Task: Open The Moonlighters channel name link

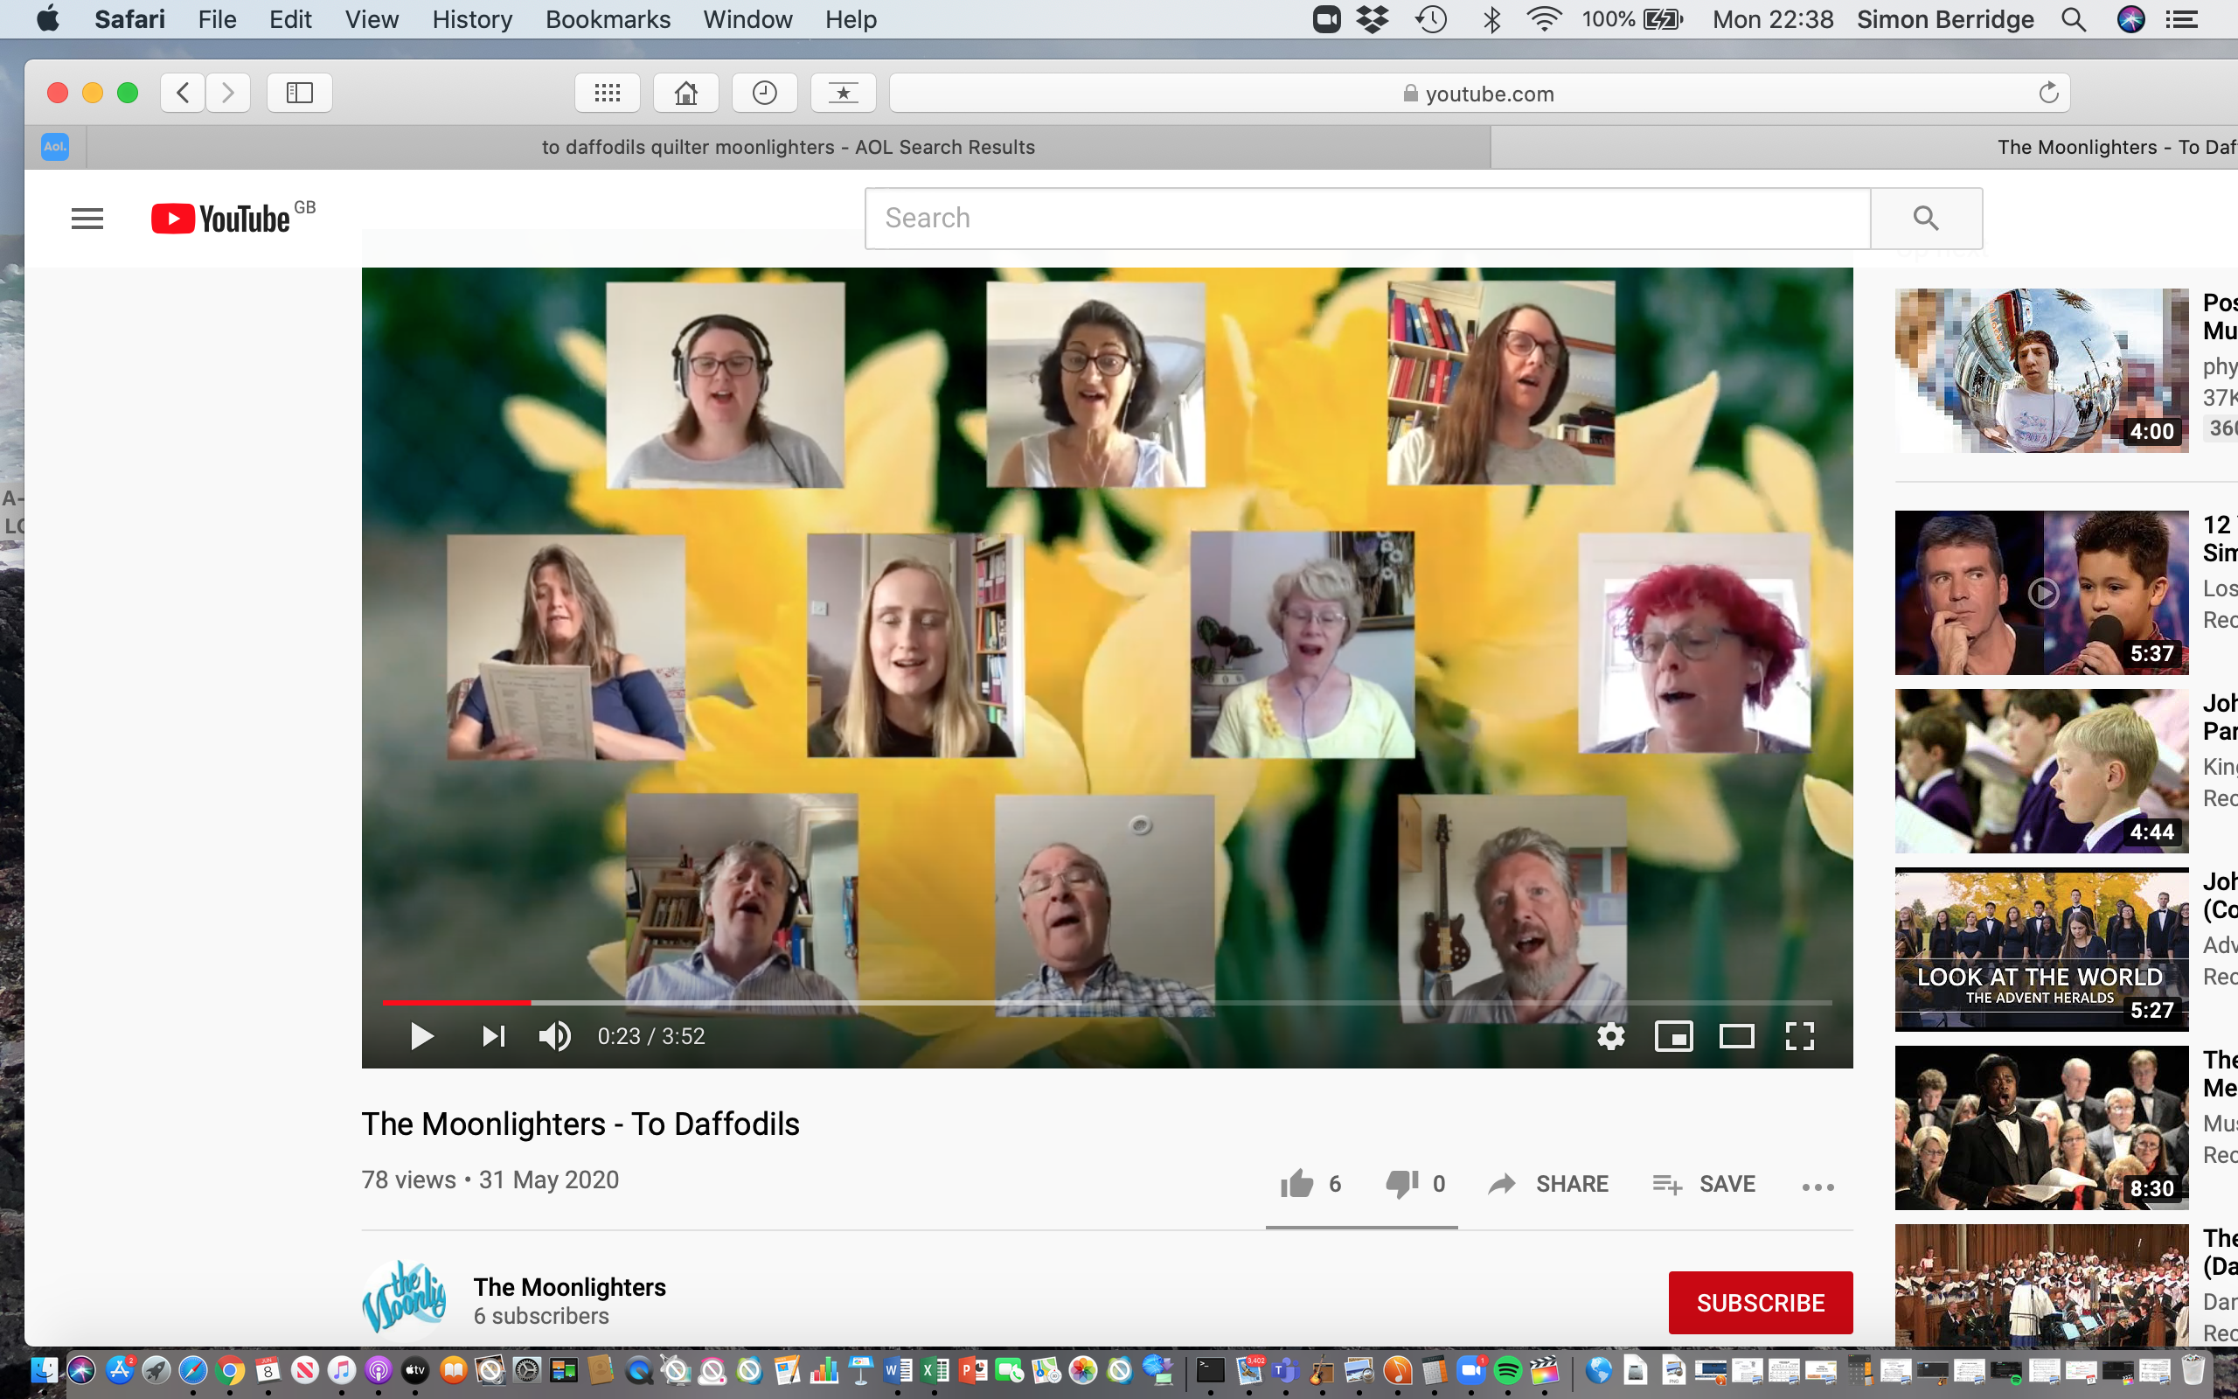Action: point(570,1287)
